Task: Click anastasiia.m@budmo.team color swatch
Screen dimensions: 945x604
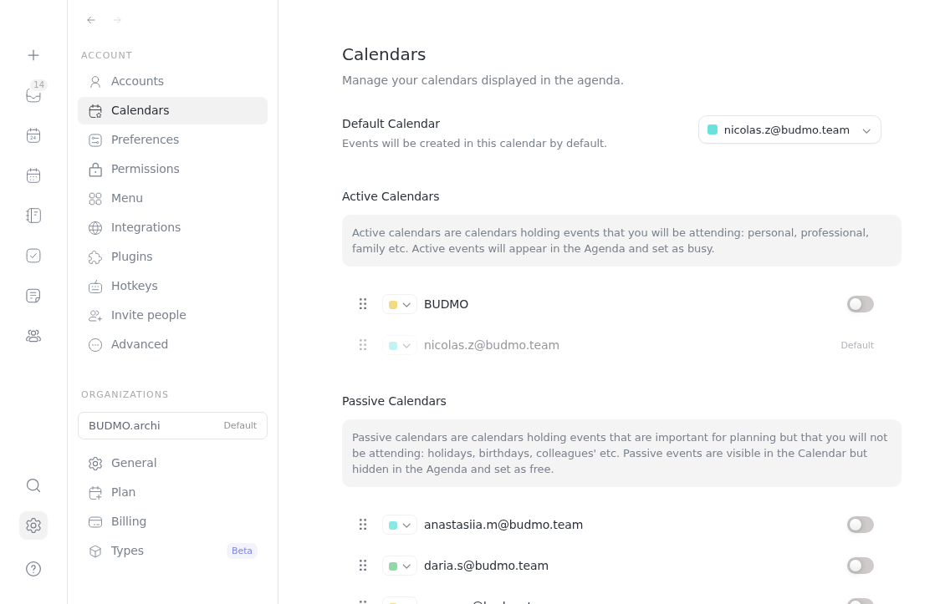Action: click(x=393, y=525)
